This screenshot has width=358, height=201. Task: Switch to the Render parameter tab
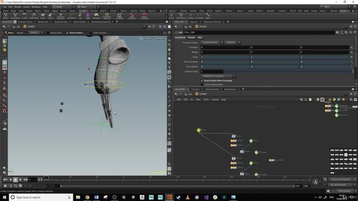click(191, 37)
